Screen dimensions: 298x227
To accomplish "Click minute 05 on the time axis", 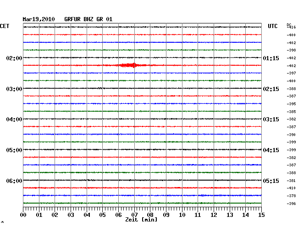I will 102,215.
